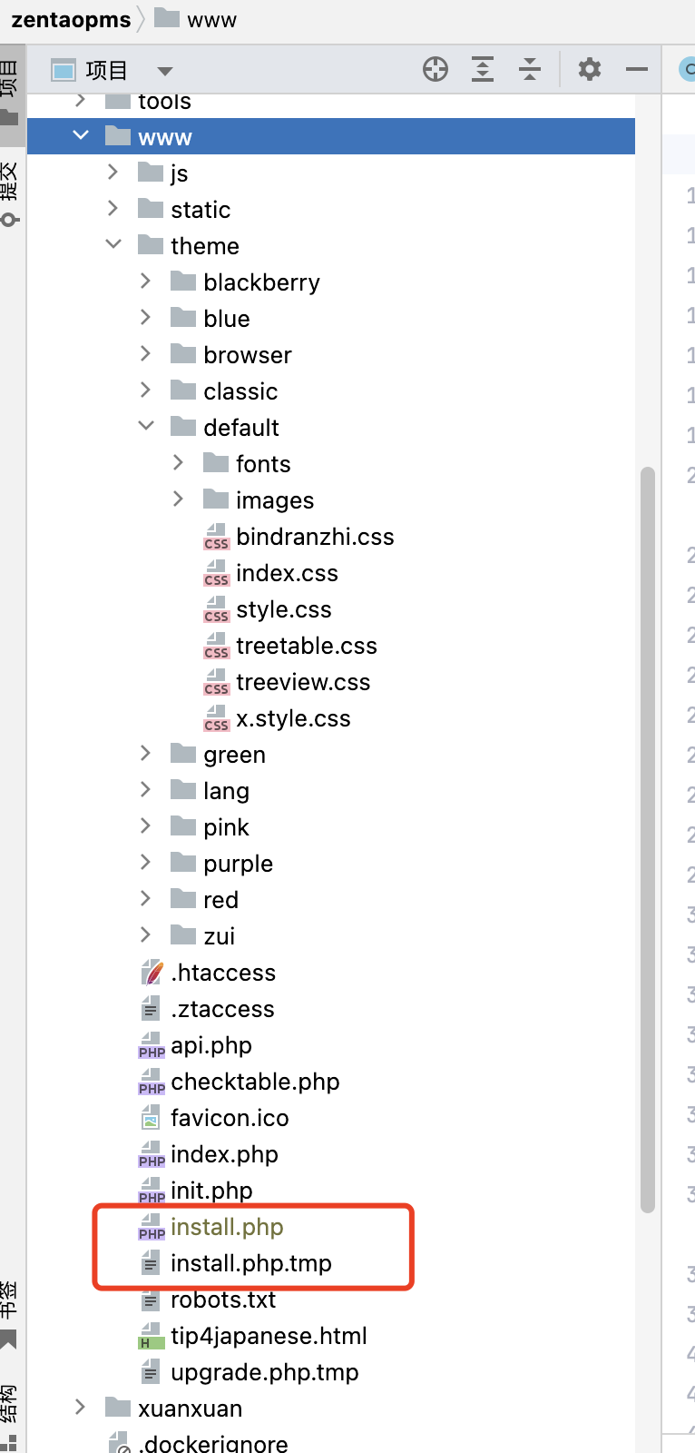Expand the fonts folder
Viewport: 695px width, 1453px height.
(x=179, y=463)
